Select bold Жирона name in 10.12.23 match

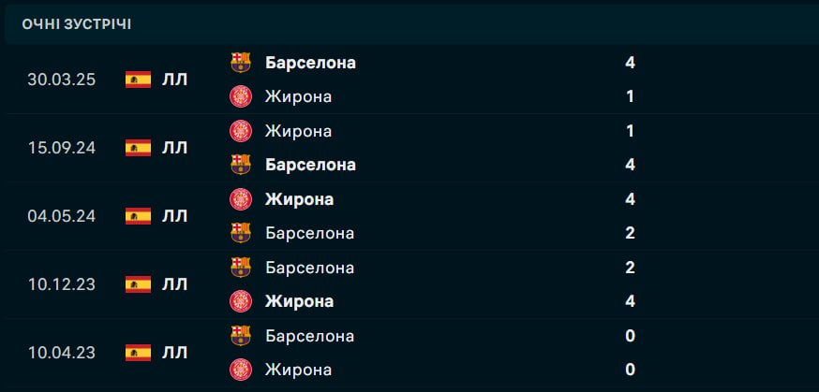299,301
